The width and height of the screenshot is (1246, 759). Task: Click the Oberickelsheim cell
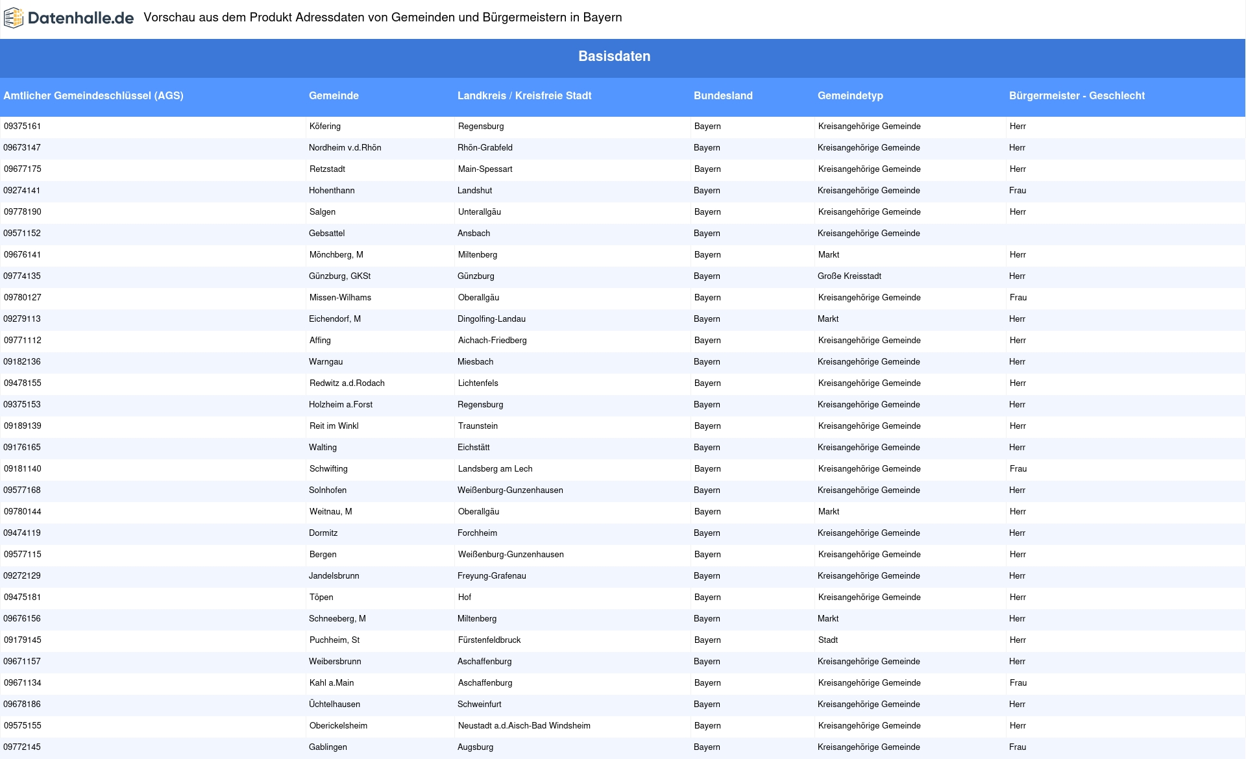pos(338,726)
